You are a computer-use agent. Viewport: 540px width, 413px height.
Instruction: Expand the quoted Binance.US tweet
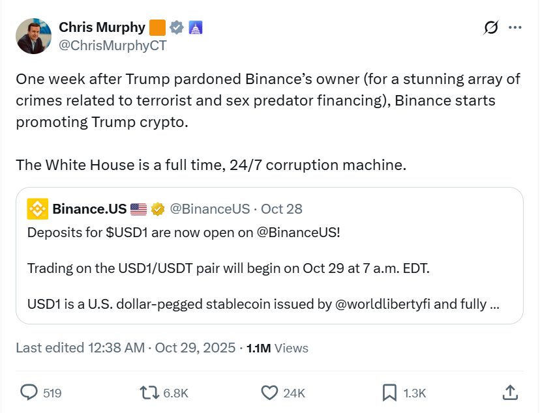tap(270, 267)
